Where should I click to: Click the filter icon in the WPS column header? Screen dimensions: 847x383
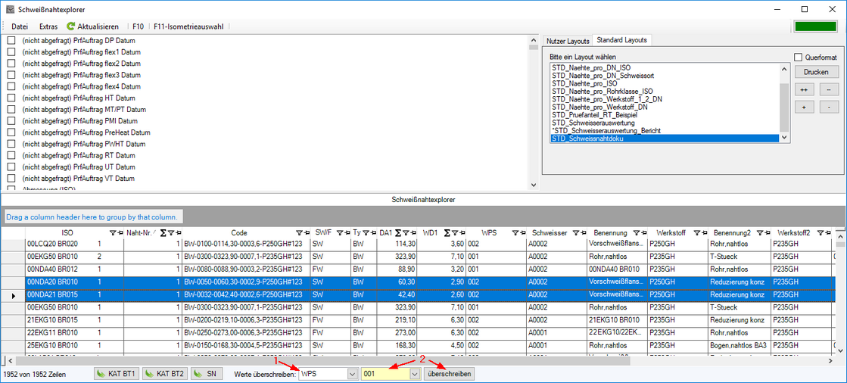pyautogui.click(x=515, y=233)
